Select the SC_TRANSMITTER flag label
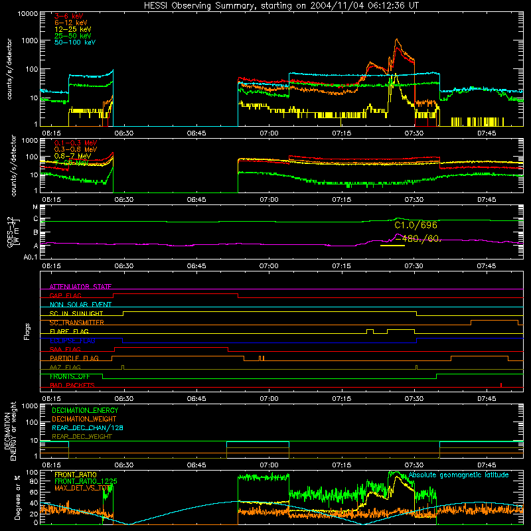Viewport: 531px width, 531px height. (76, 323)
